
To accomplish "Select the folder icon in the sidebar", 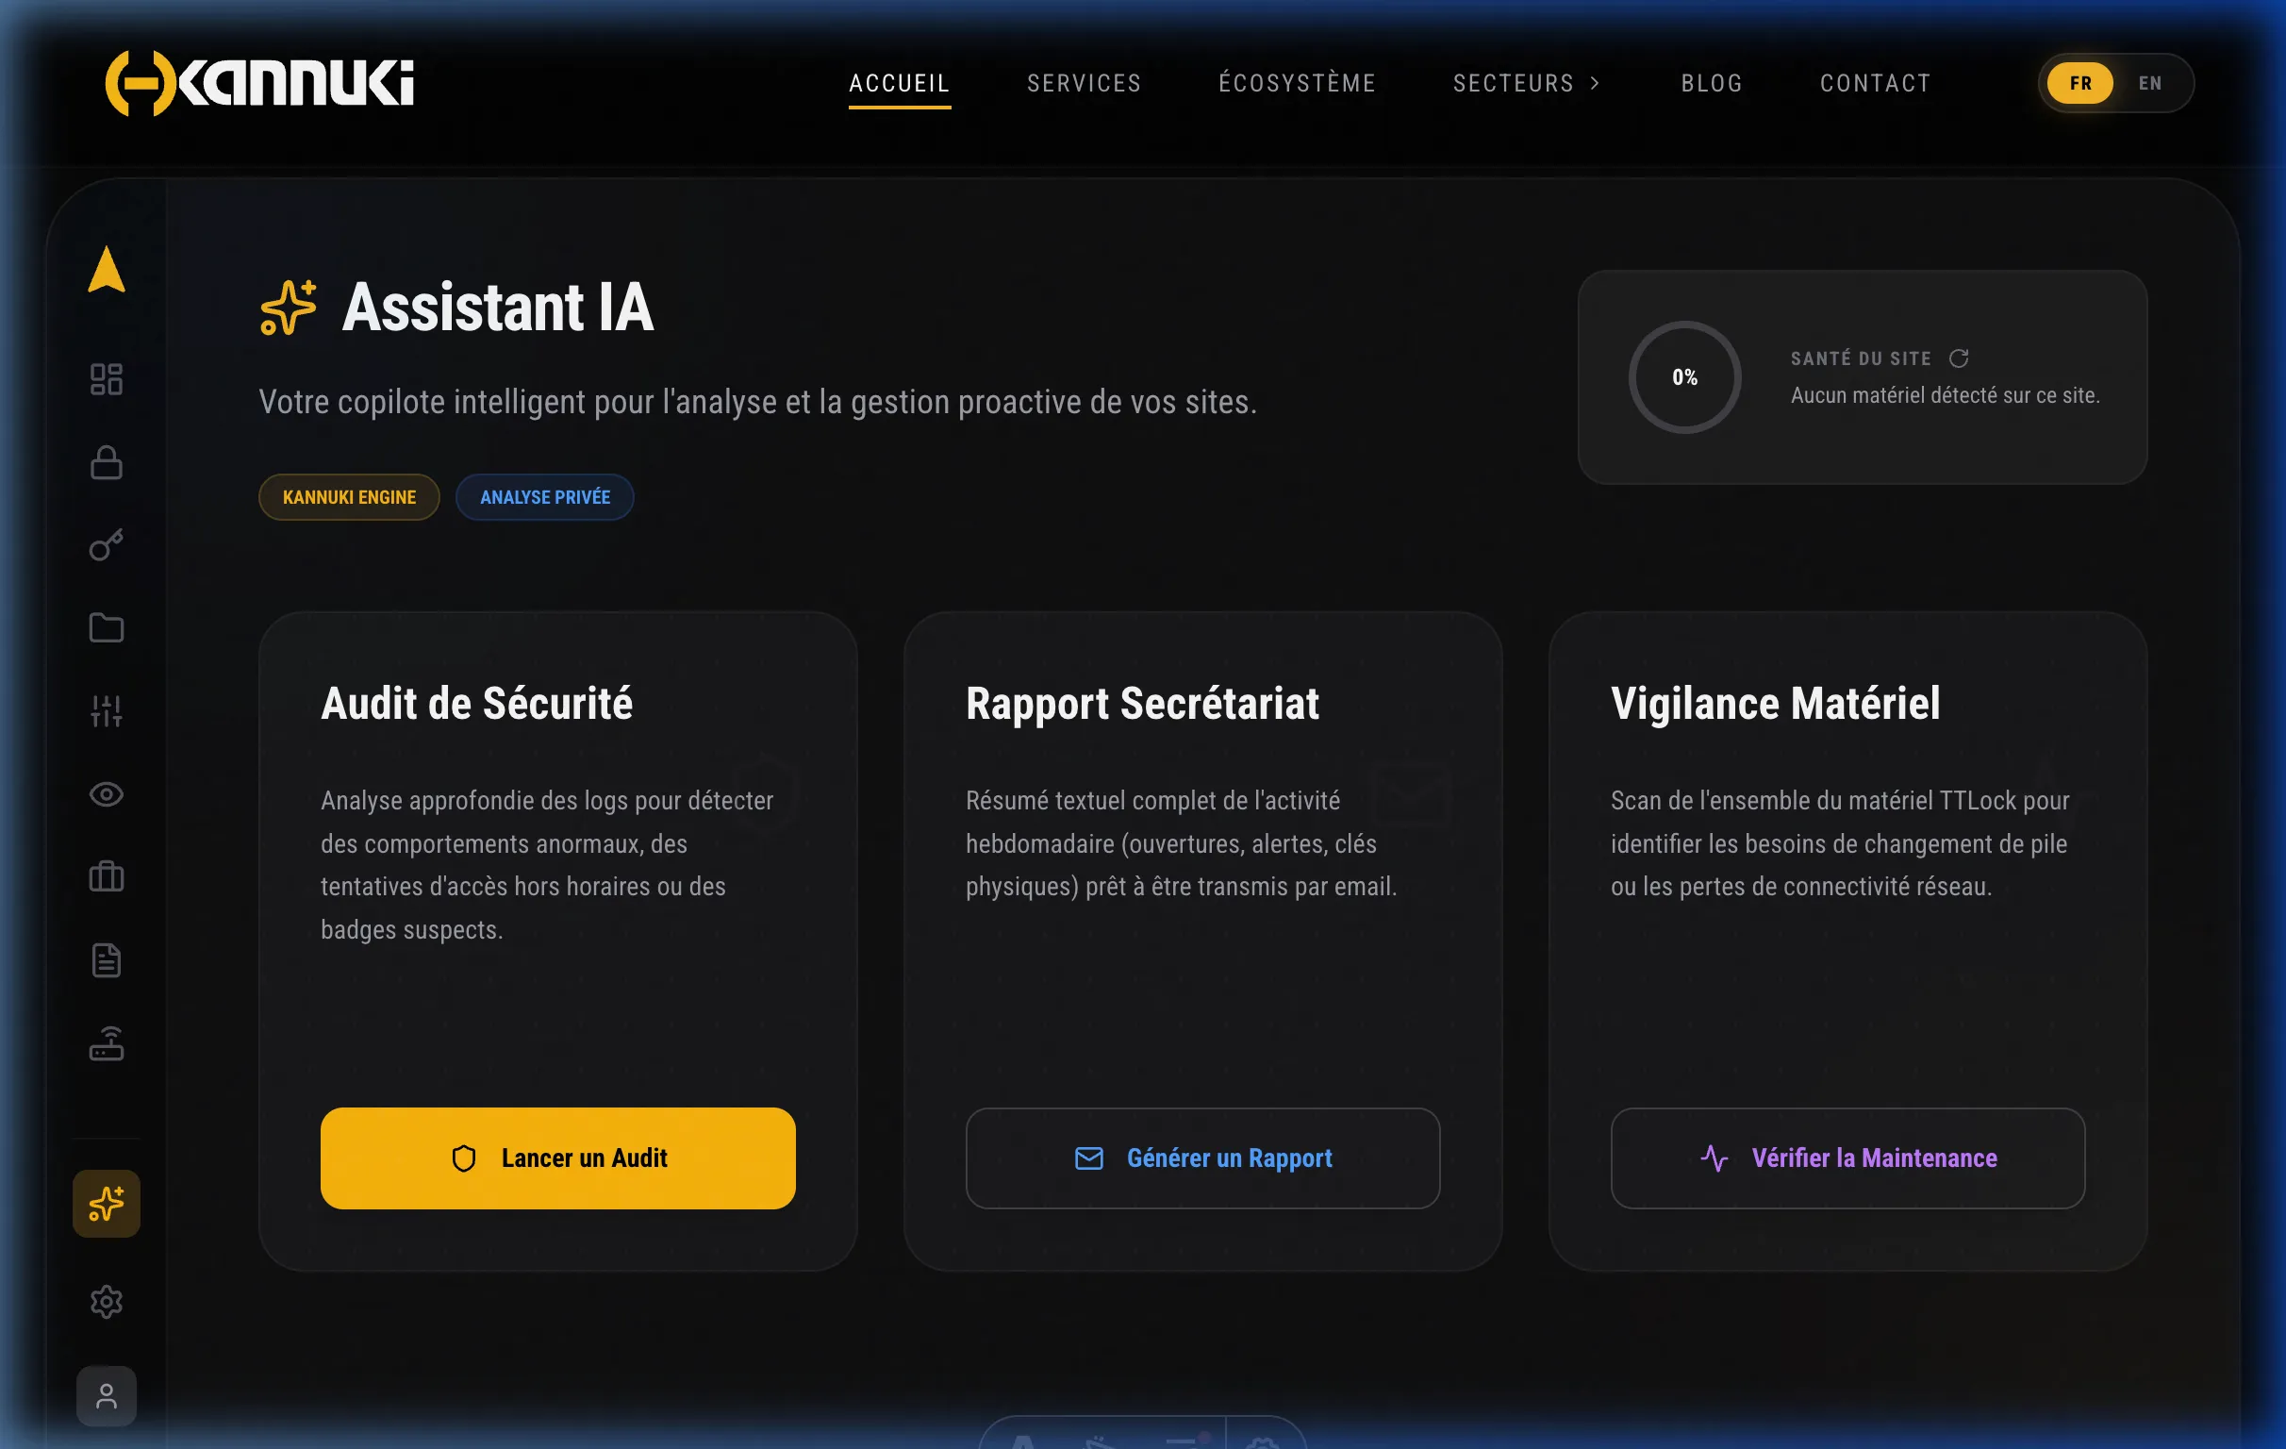I will (x=107, y=627).
